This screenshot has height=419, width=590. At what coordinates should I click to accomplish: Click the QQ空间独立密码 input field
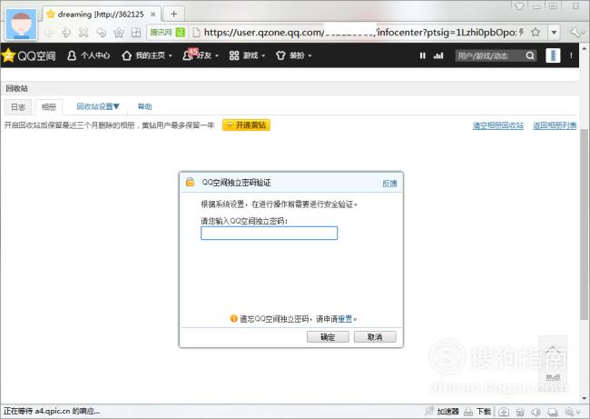coord(269,234)
